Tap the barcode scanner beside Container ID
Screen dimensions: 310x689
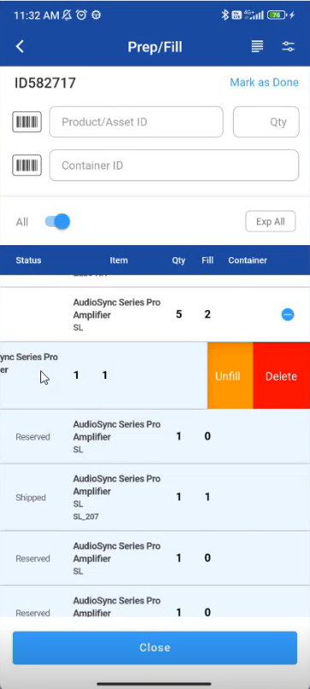click(27, 165)
